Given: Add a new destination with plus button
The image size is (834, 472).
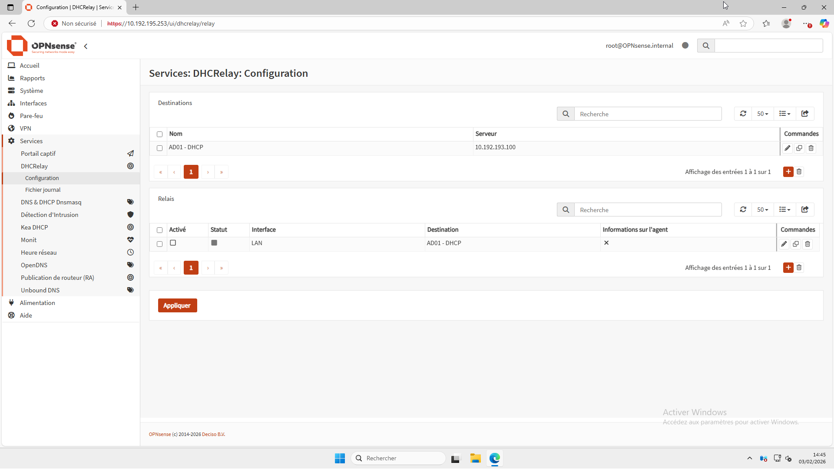Looking at the screenshot, I should (x=788, y=172).
